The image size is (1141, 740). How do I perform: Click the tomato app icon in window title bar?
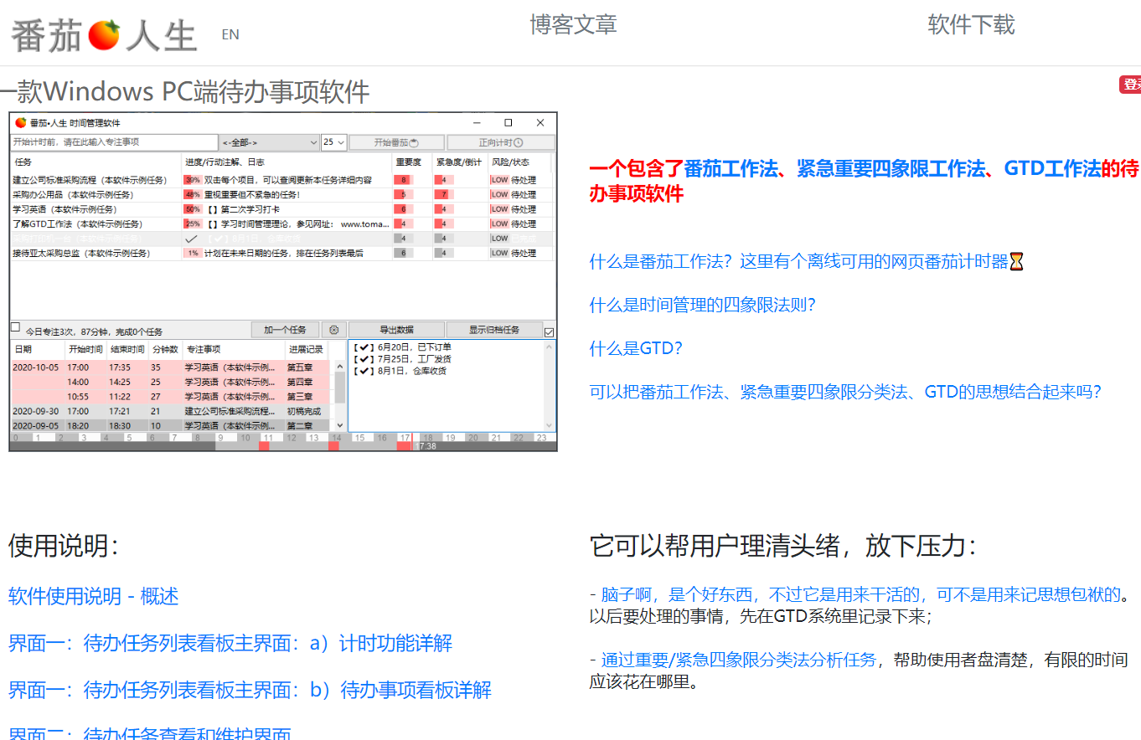(x=20, y=123)
